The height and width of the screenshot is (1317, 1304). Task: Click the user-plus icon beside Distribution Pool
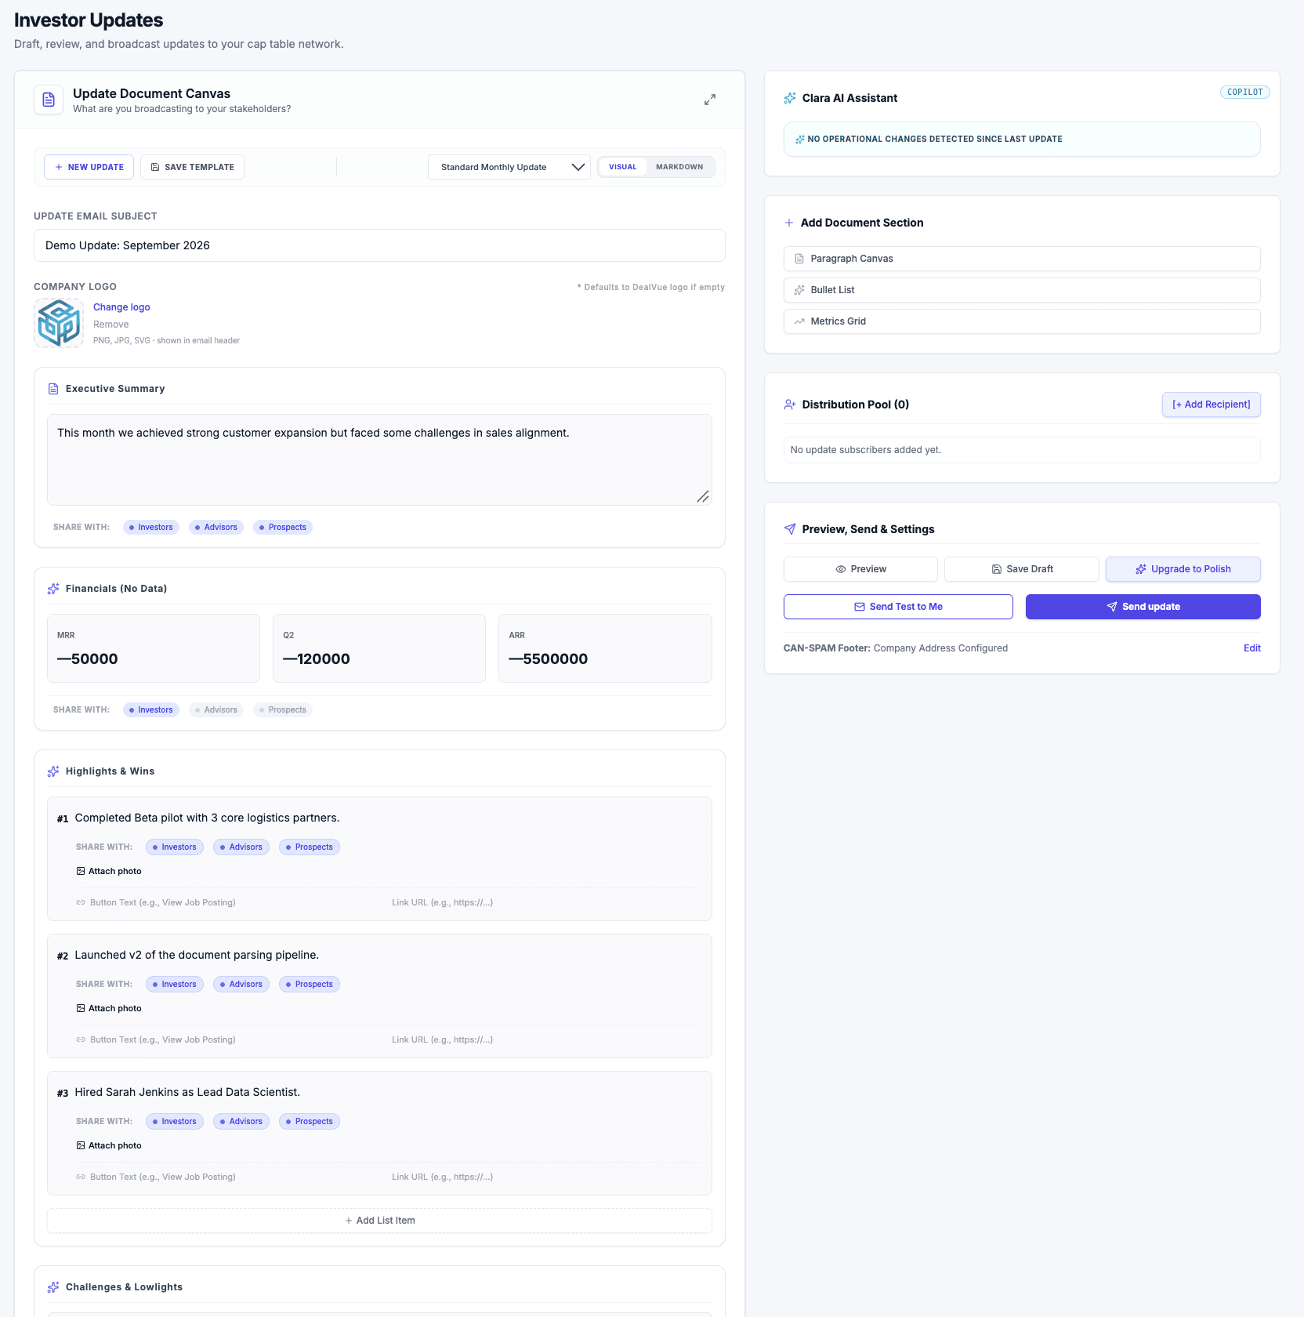click(x=790, y=405)
